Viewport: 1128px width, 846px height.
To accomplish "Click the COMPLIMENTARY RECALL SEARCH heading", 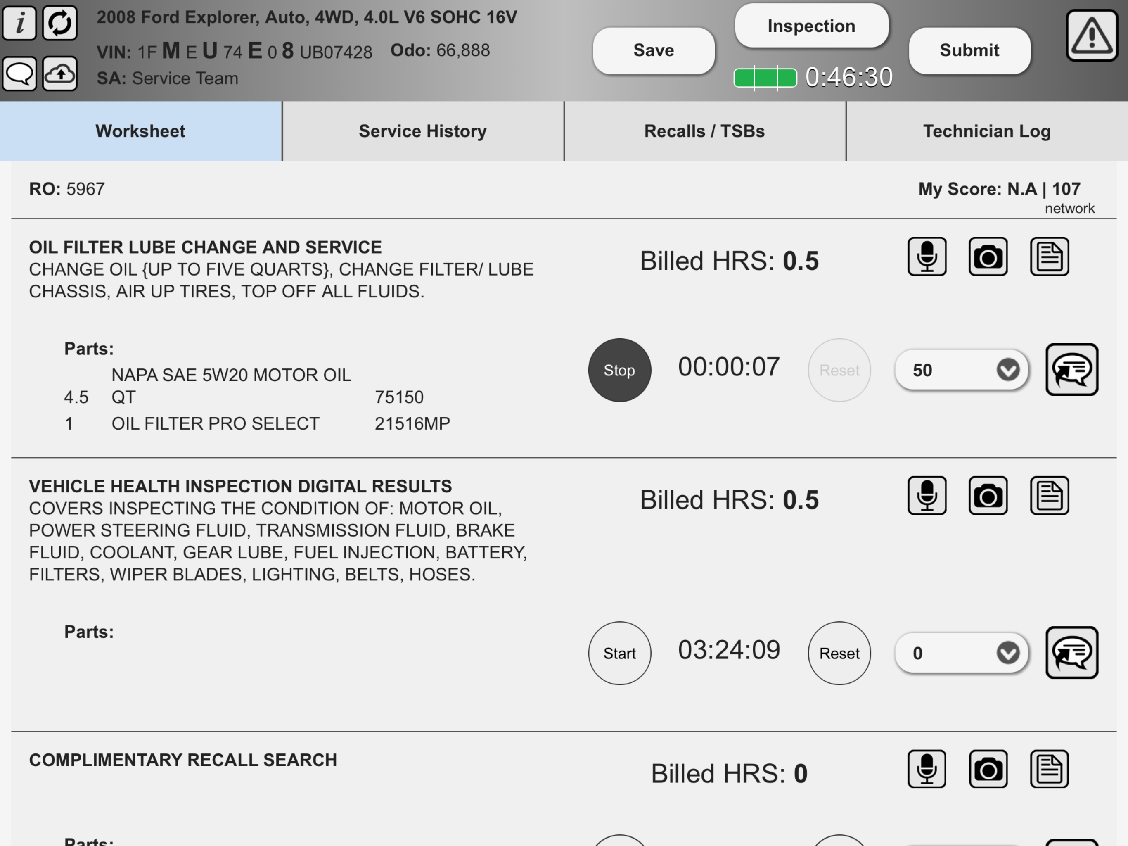I will (183, 760).
